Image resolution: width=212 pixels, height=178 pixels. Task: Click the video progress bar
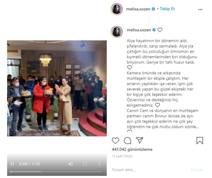(56, 172)
